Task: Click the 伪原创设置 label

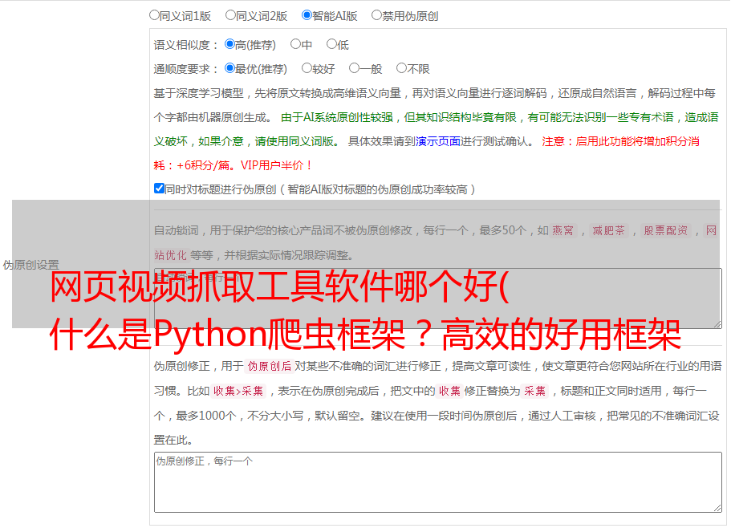Action: pyautogui.click(x=30, y=265)
